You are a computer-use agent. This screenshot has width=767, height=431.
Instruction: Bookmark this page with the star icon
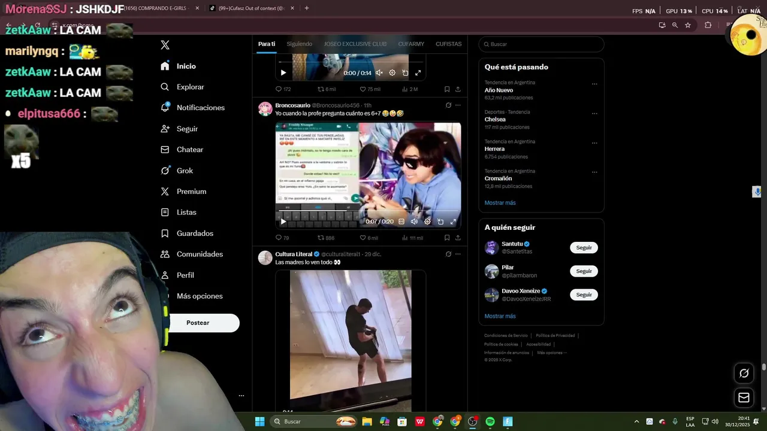(688, 25)
